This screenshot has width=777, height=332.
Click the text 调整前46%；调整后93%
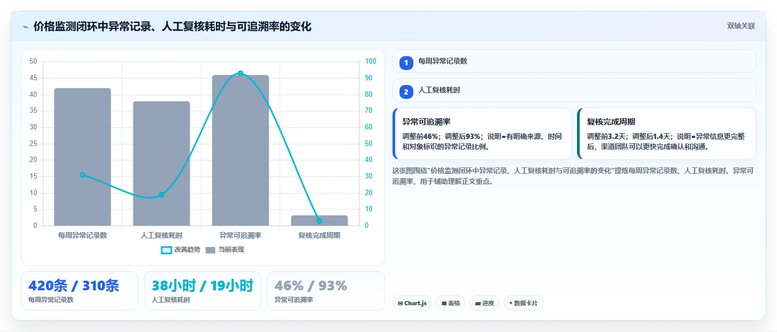point(442,136)
